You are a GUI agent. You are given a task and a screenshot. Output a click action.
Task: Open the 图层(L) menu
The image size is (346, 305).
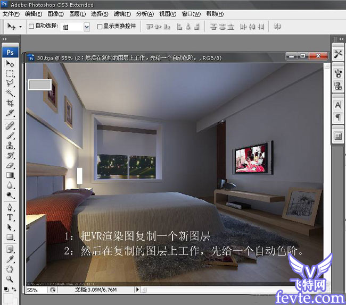click(78, 14)
